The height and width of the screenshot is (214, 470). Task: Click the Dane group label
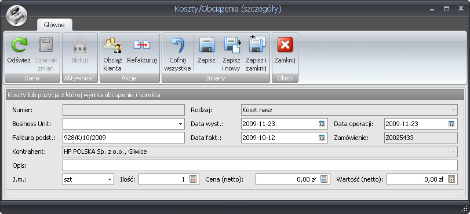32,79
